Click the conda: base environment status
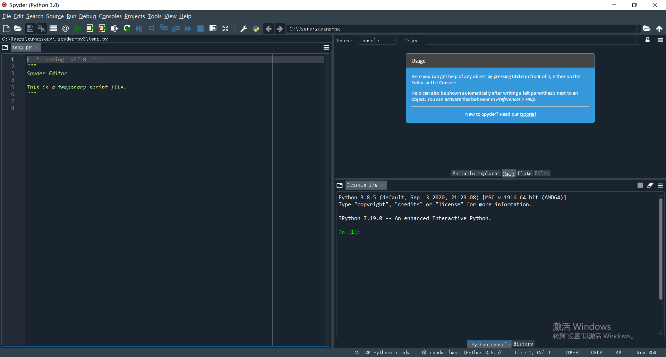The height and width of the screenshot is (357, 666). [x=462, y=352]
